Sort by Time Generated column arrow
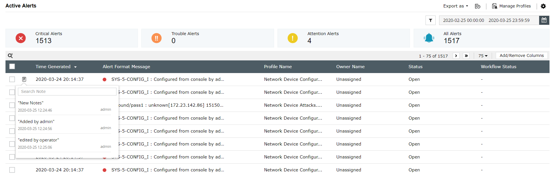Viewport: 553px width, 176px height. [x=75, y=67]
